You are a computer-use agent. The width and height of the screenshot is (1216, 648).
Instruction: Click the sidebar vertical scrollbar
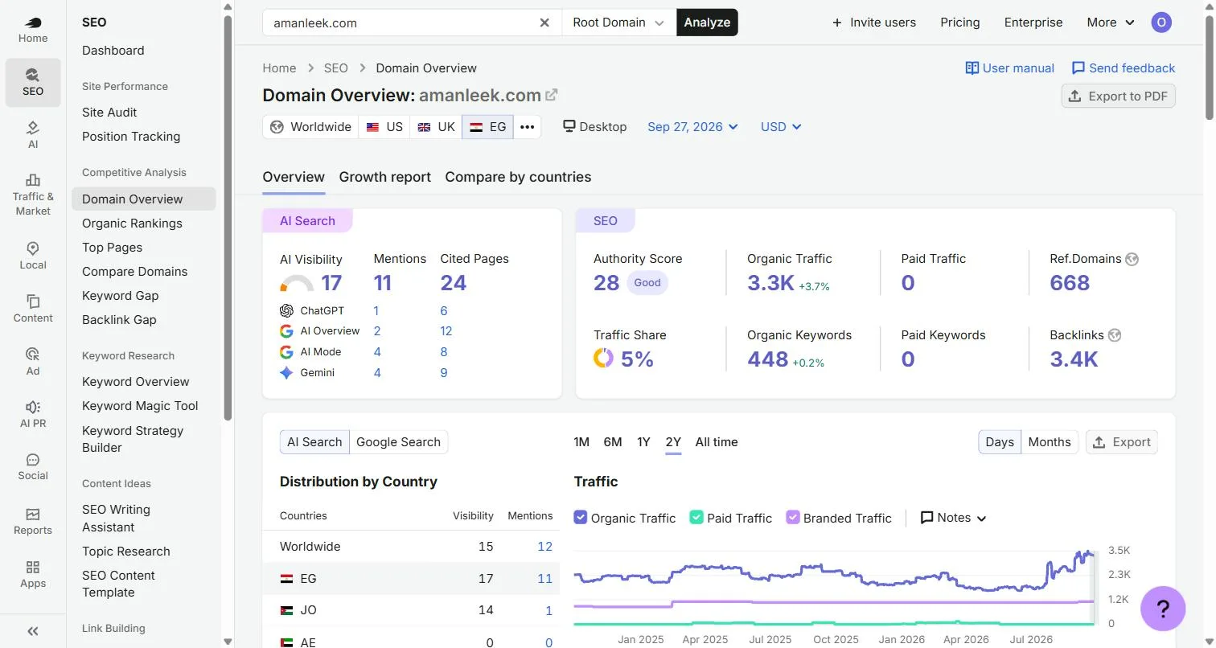click(228, 217)
